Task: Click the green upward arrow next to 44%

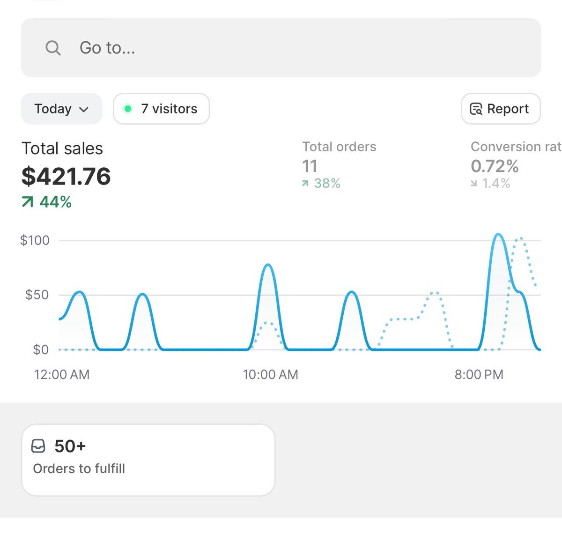Action: [x=27, y=201]
